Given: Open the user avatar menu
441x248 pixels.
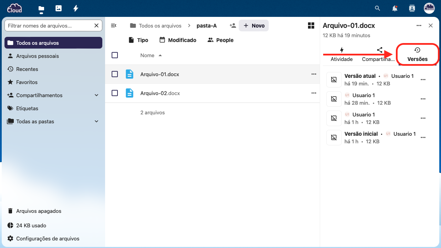Looking at the screenshot, I should pyautogui.click(x=429, y=8).
